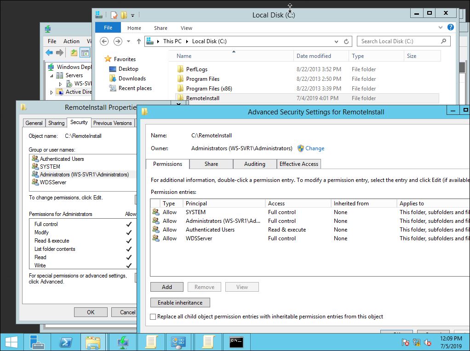Screen dimensions: 470x351
Task: Open the General tab in Properties
Action: click(34, 123)
